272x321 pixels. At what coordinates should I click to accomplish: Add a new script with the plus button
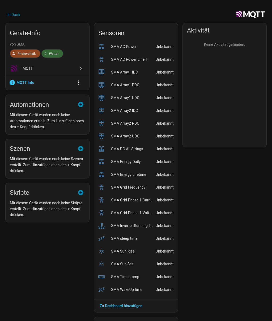click(x=81, y=193)
